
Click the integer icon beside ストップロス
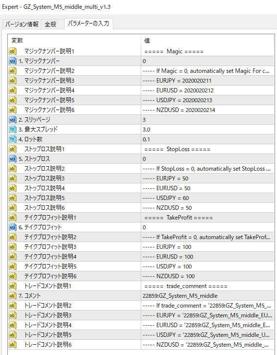12,159
